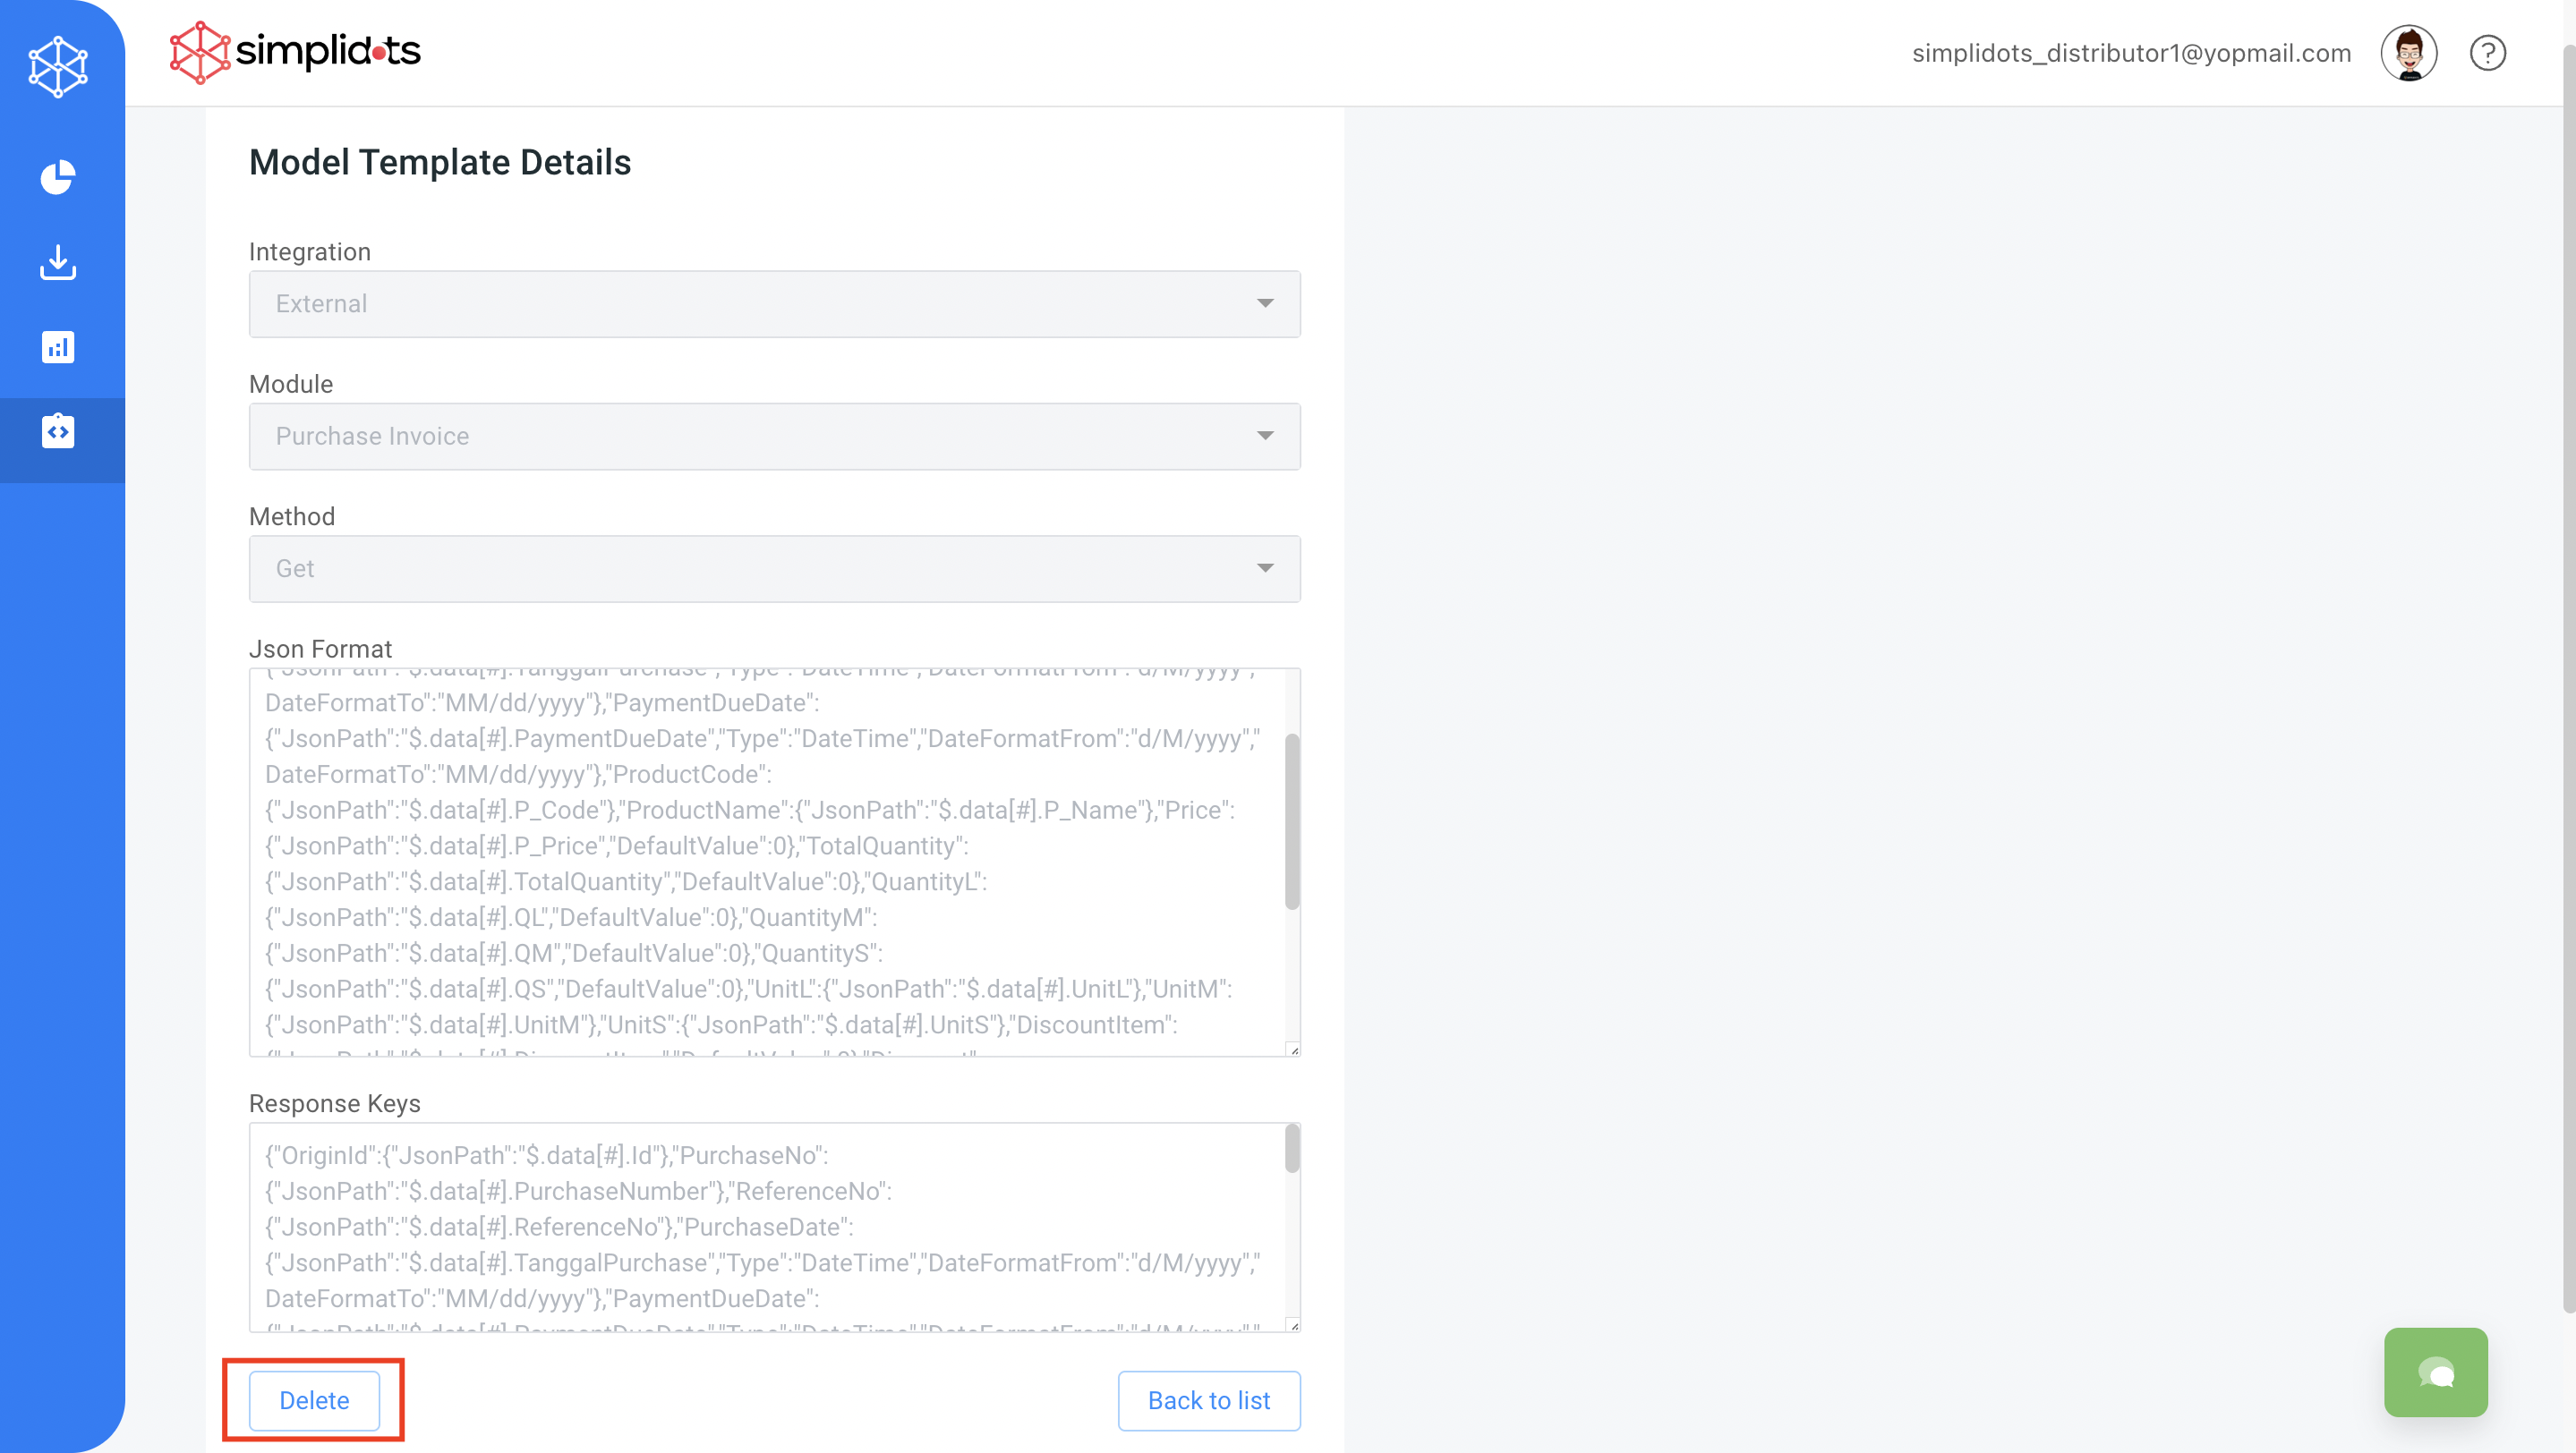Click the help question mark icon
The width and height of the screenshot is (2576, 1453).
tap(2487, 53)
